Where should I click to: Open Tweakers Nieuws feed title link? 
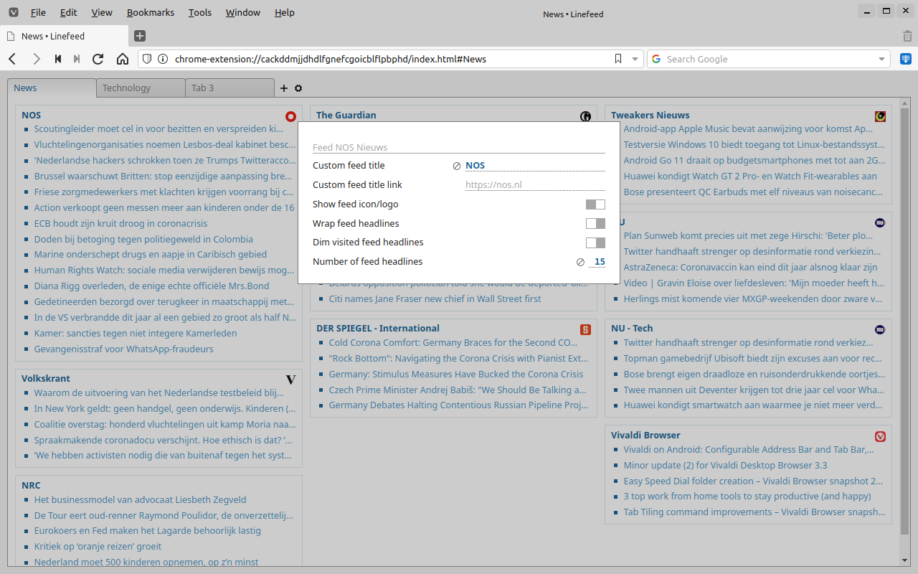pyautogui.click(x=650, y=115)
